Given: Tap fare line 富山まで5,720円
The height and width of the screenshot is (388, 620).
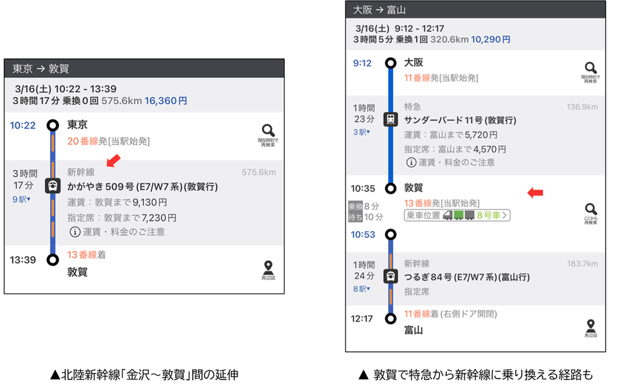Looking at the screenshot, I should pyautogui.click(x=450, y=135).
